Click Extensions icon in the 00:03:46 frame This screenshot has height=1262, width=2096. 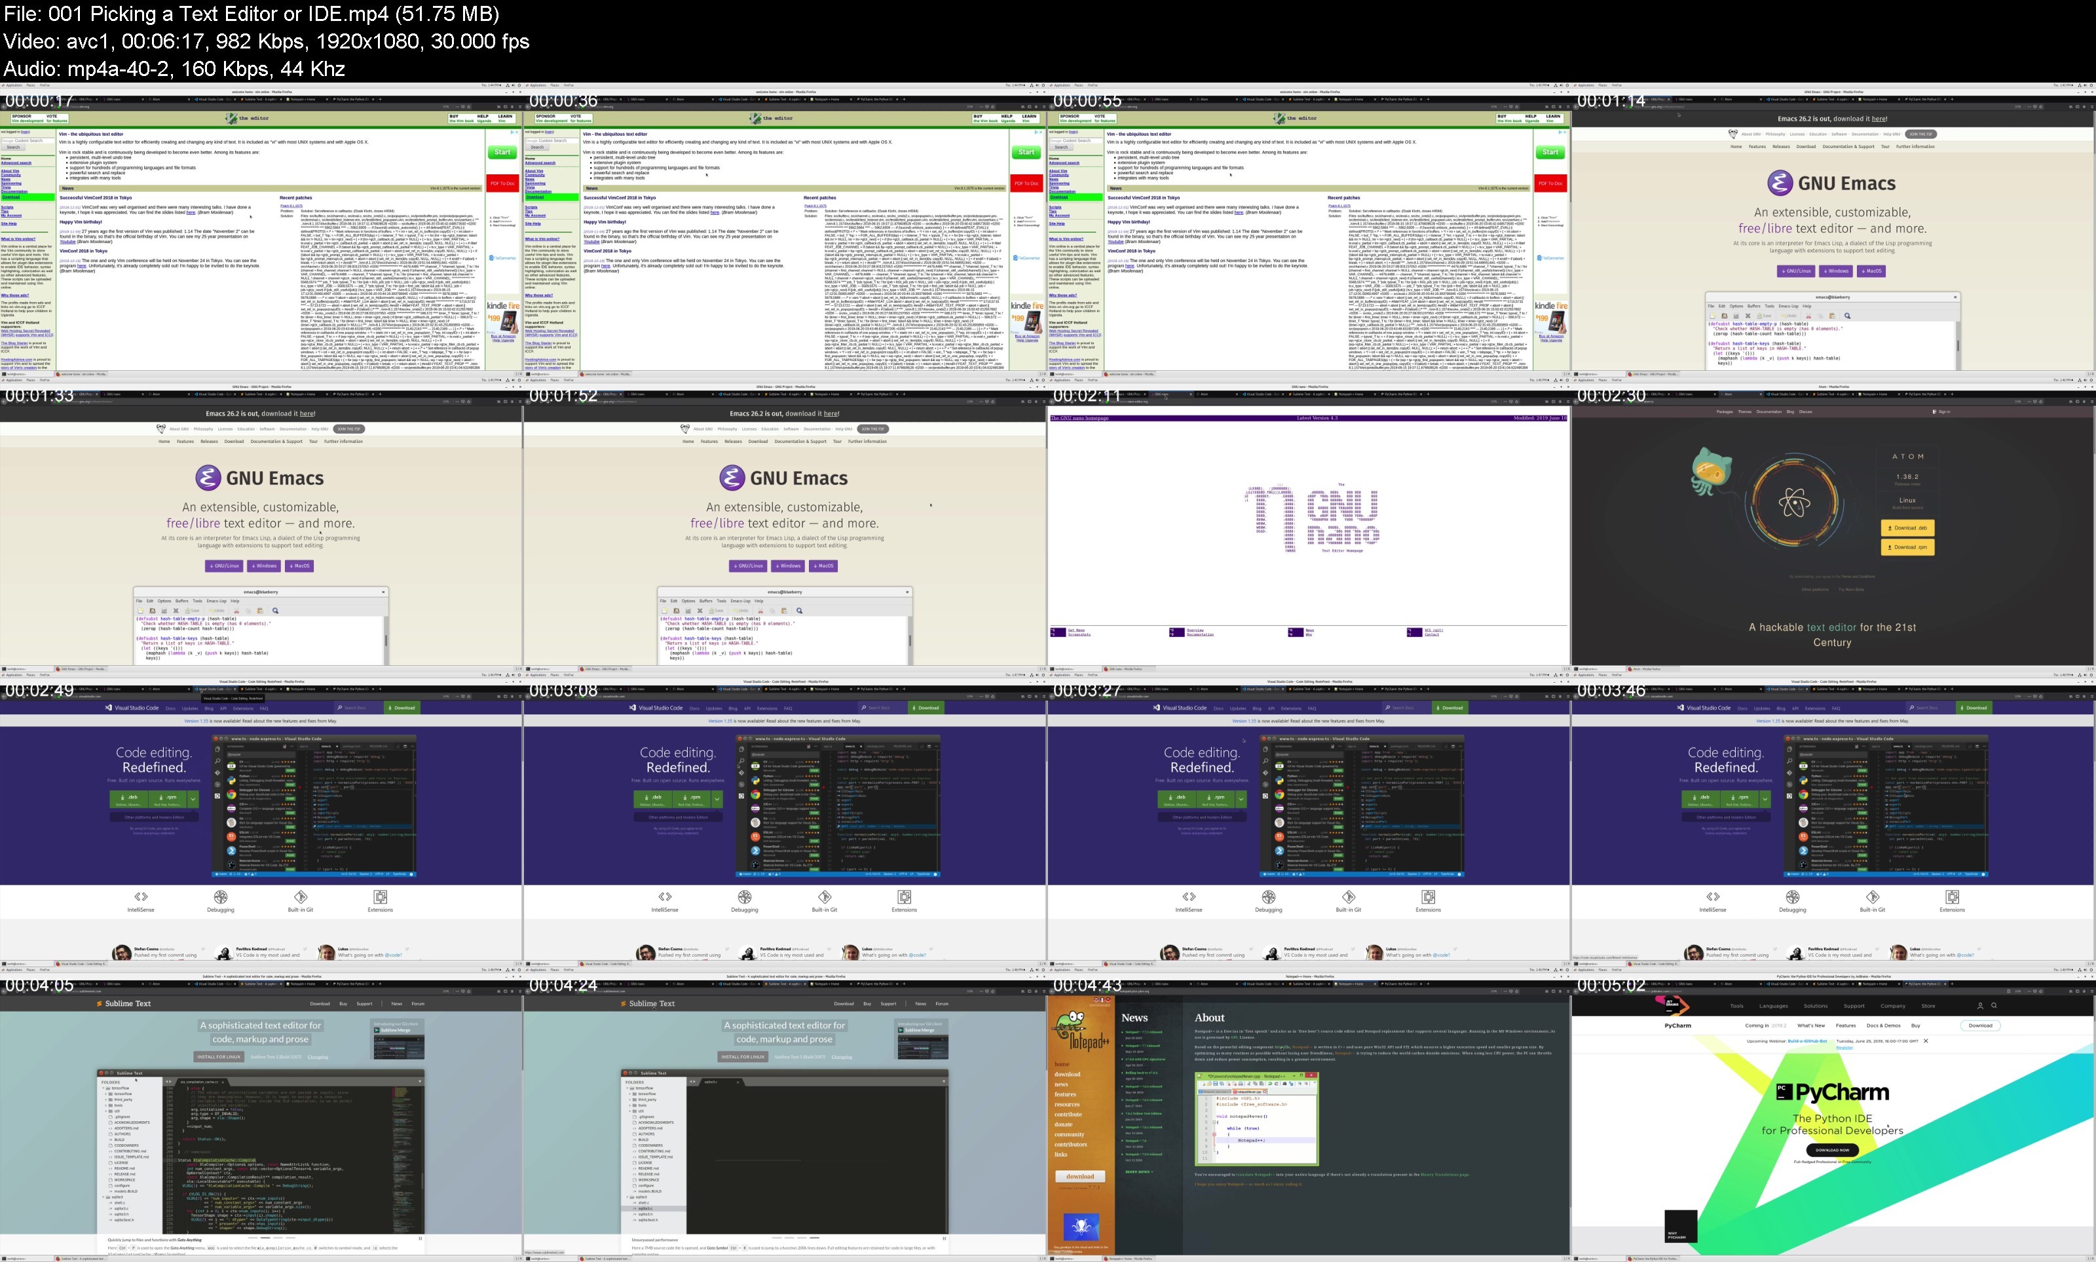(1953, 896)
